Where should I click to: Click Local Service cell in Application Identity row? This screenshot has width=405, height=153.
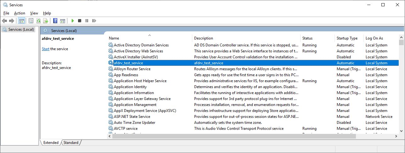(x=376, y=87)
